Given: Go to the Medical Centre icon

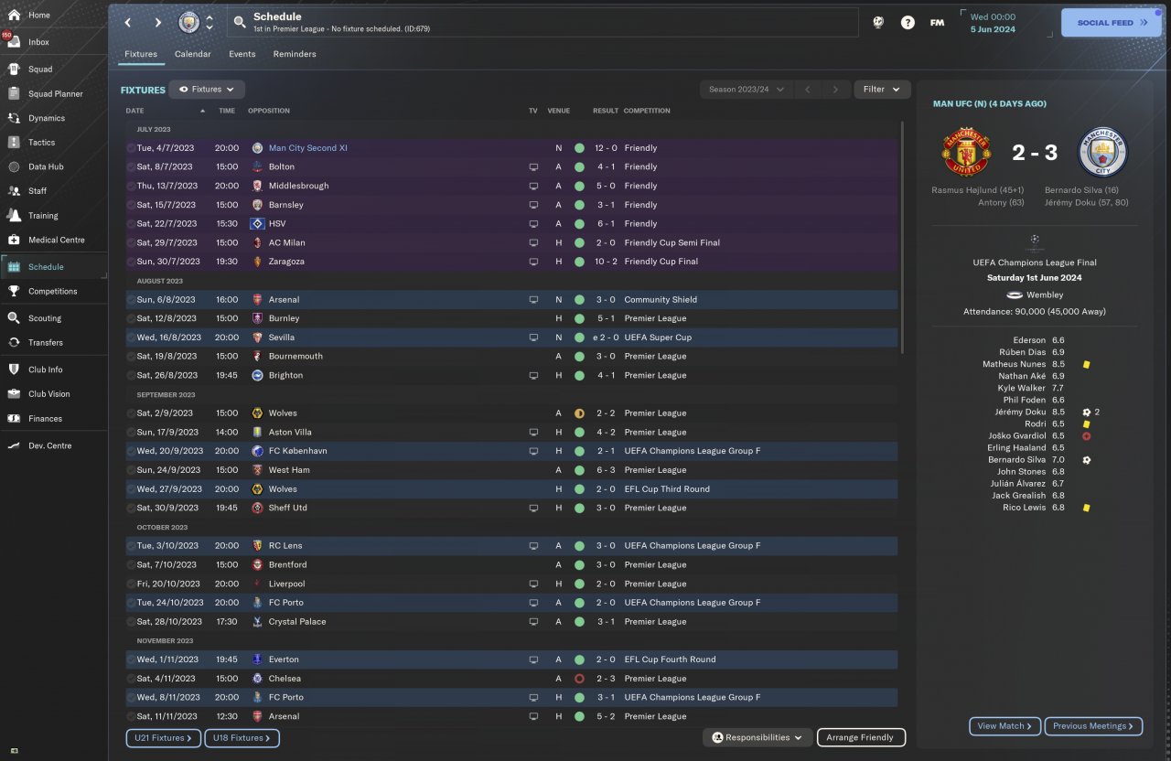Looking at the screenshot, I should [14, 240].
